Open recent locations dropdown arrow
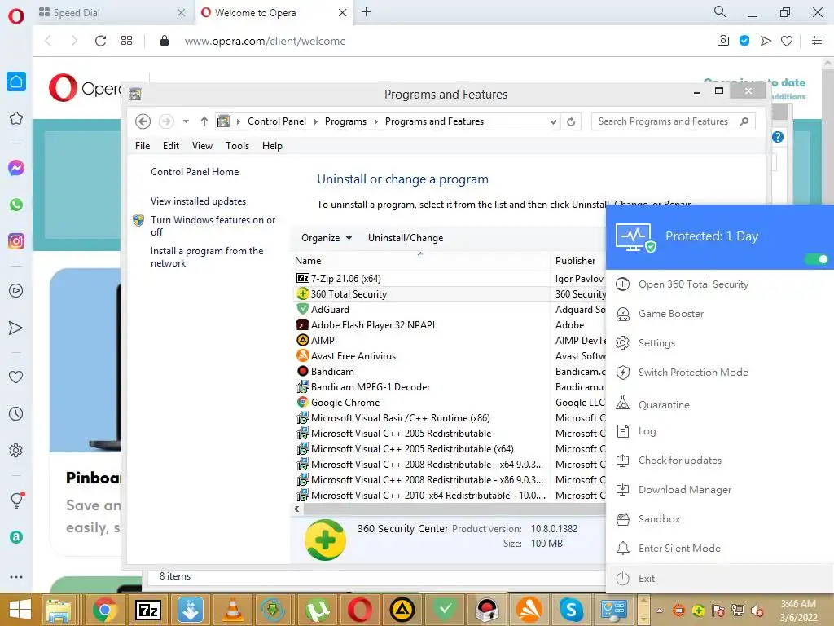This screenshot has height=626, width=834. pyautogui.click(x=186, y=121)
